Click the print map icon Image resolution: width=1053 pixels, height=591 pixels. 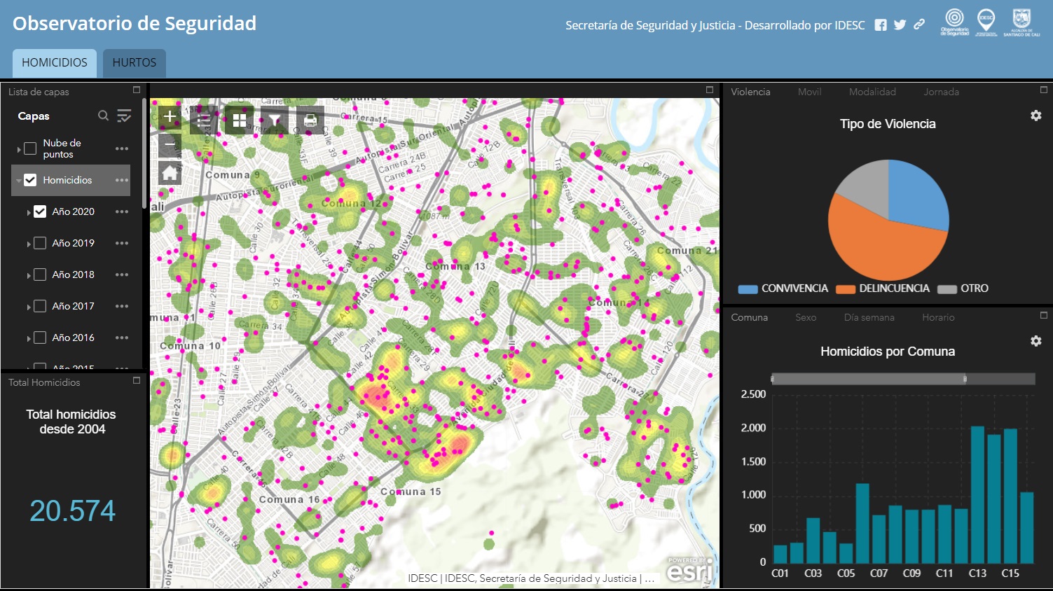[x=309, y=119]
